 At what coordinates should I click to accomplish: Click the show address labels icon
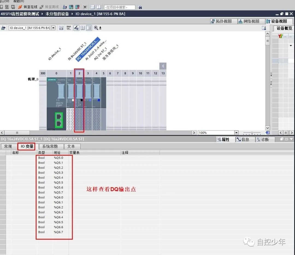coord(61,28)
